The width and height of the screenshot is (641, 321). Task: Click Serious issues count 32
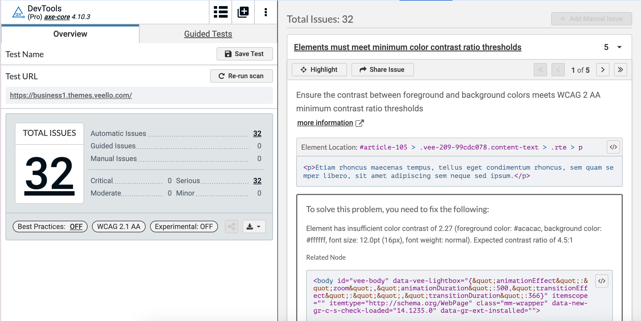(257, 181)
